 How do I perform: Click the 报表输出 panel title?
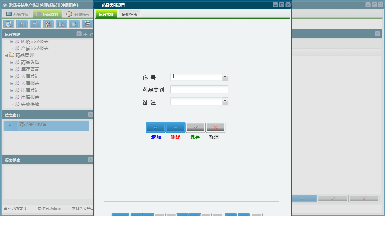13,160
